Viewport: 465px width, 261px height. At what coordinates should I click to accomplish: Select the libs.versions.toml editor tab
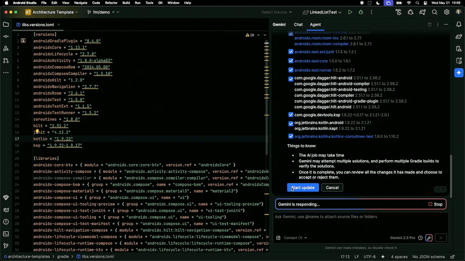[x=38, y=25]
